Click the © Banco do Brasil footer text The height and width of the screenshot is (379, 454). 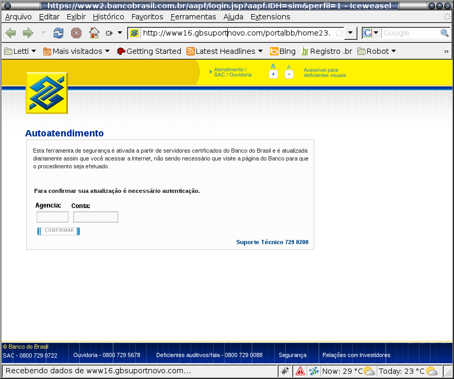[x=26, y=347]
